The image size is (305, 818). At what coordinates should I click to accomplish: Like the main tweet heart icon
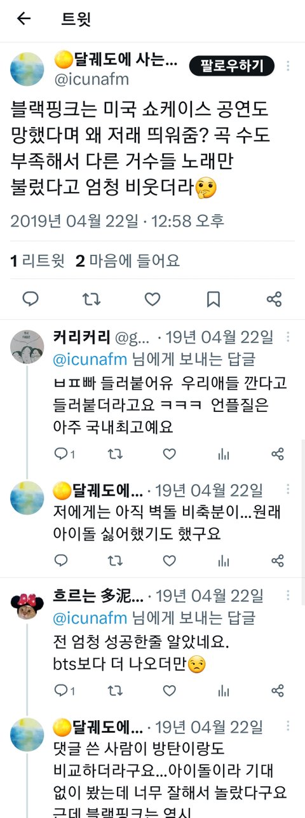tap(152, 299)
